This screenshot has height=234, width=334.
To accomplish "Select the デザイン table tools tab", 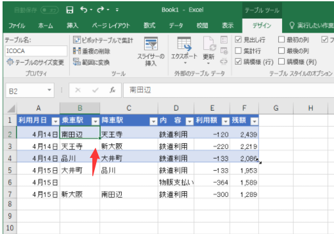I will pos(262,26).
